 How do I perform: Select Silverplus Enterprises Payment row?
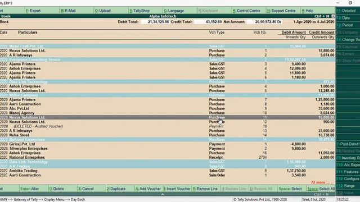pos(168,148)
